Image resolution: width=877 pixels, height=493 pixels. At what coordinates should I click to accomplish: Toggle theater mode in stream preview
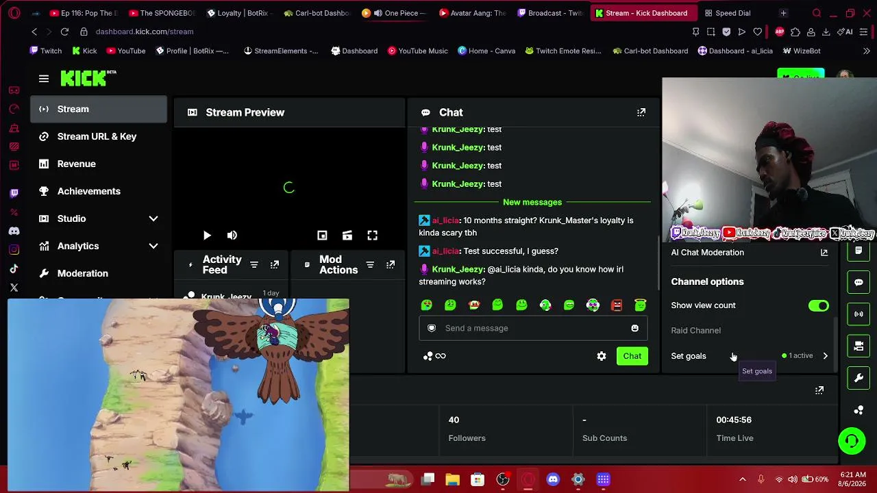click(x=347, y=236)
